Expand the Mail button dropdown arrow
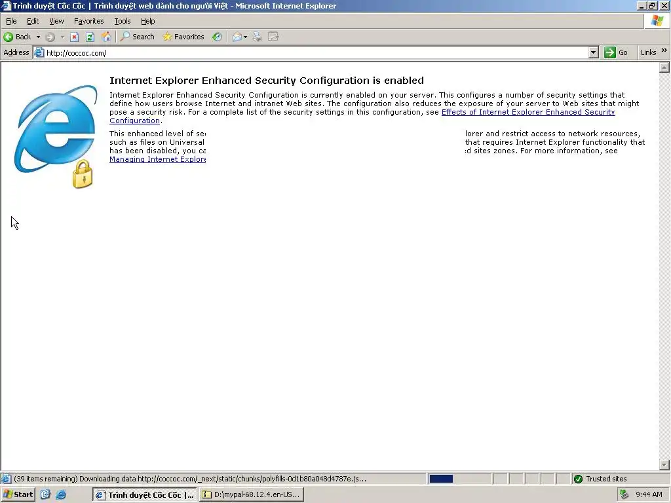Screen dimensions: 671x503 click(245, 37)
